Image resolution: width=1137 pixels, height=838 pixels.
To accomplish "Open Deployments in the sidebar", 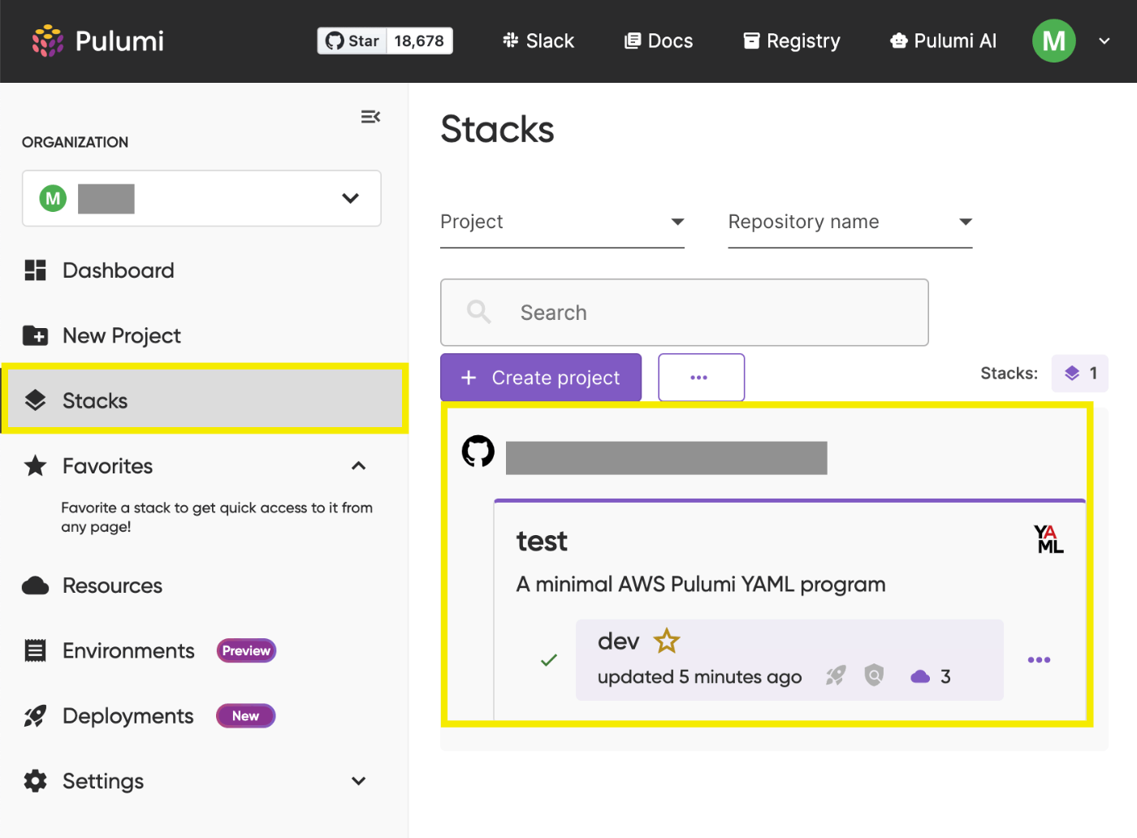I will tap(128, 716).
